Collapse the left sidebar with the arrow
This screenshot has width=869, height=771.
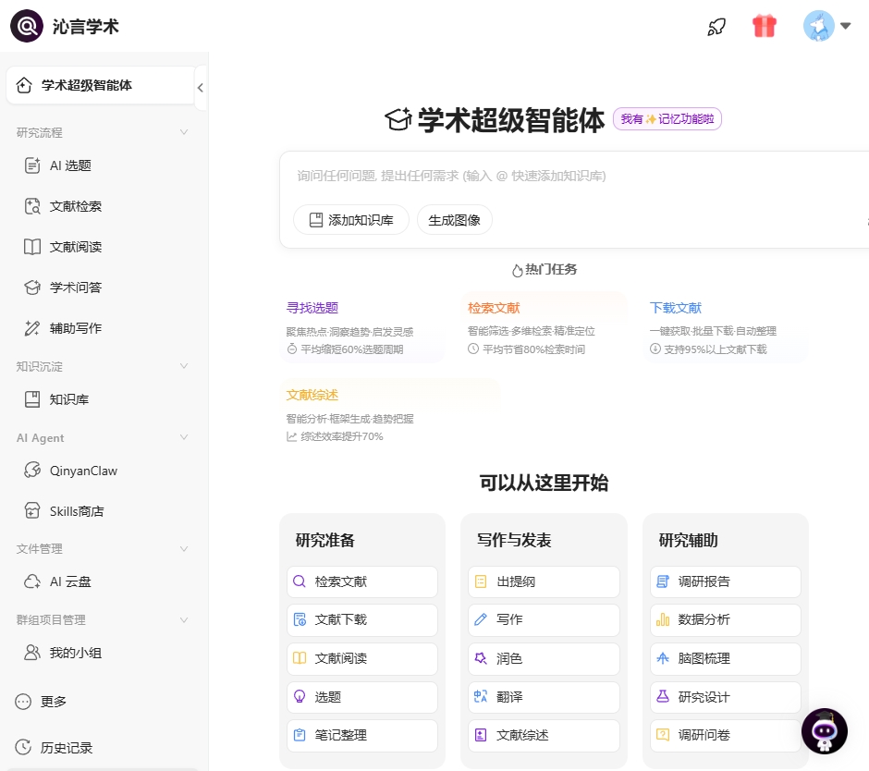[201, 88]
